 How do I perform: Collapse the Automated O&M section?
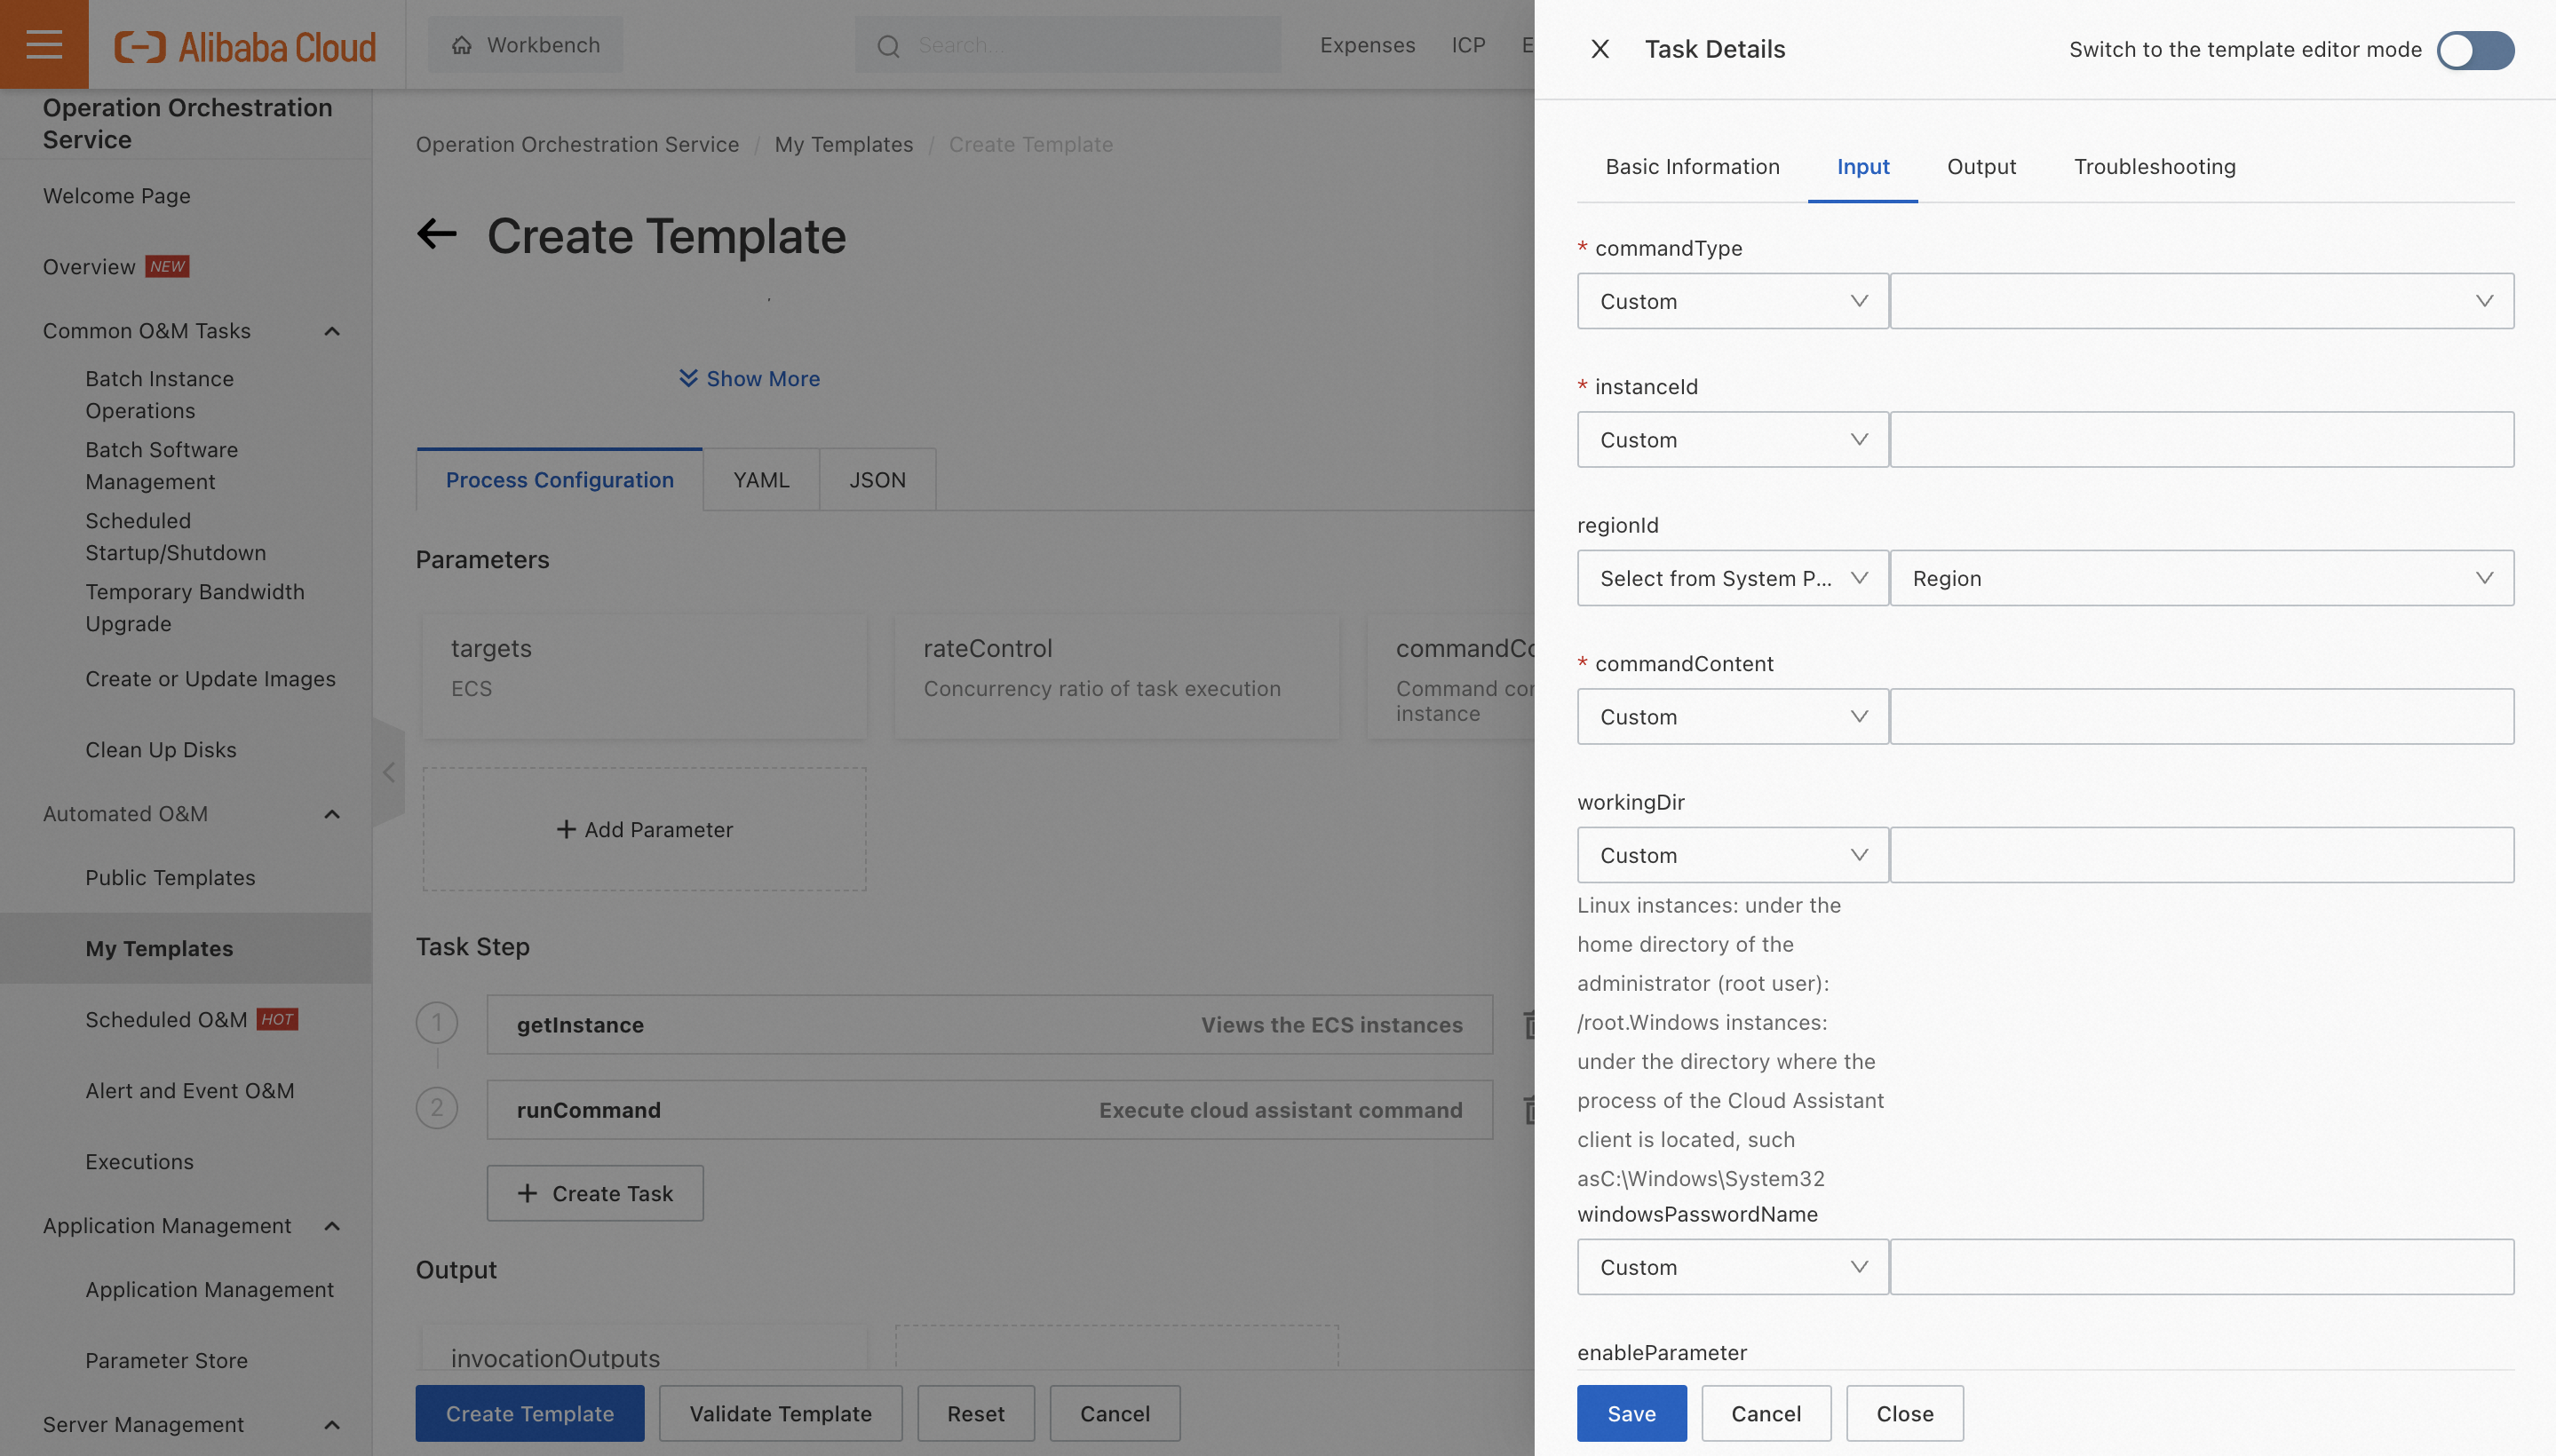tap(332, 814)
